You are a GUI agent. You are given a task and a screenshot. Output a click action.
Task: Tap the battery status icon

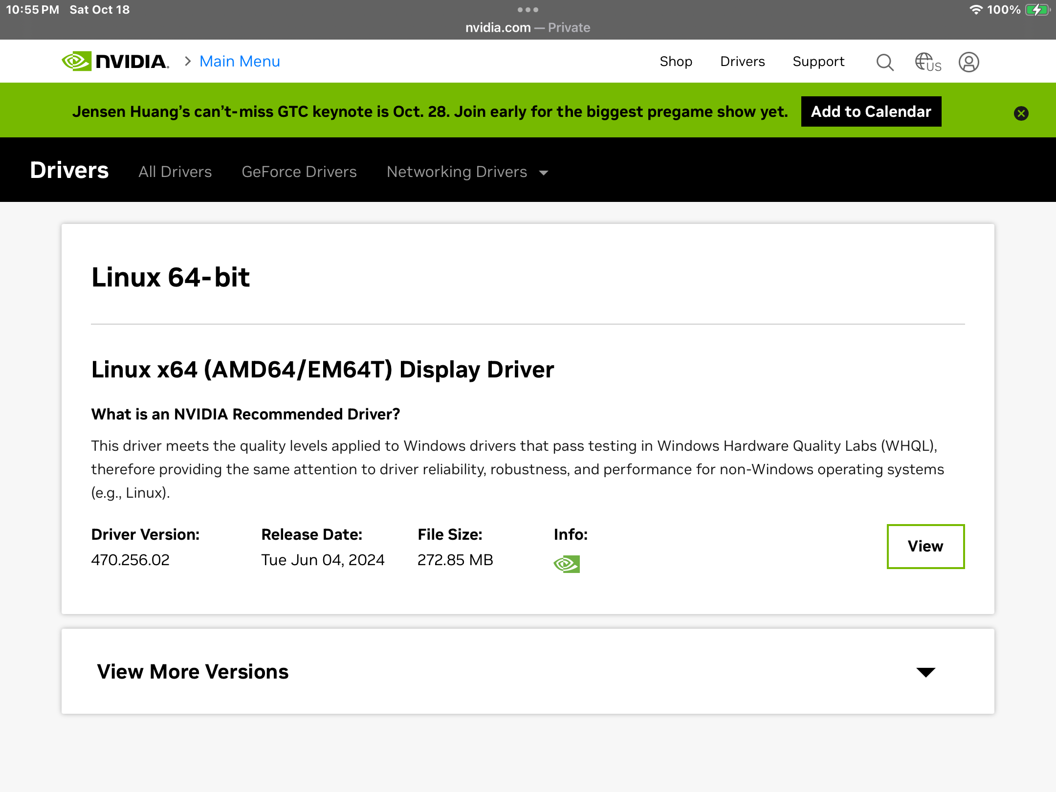coord(1037,10)
